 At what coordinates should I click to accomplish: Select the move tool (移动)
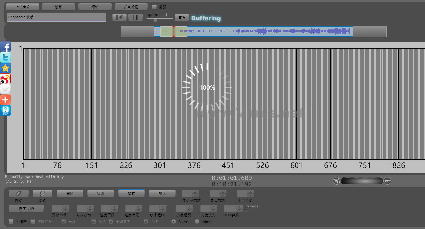click(x=42, y=194)
